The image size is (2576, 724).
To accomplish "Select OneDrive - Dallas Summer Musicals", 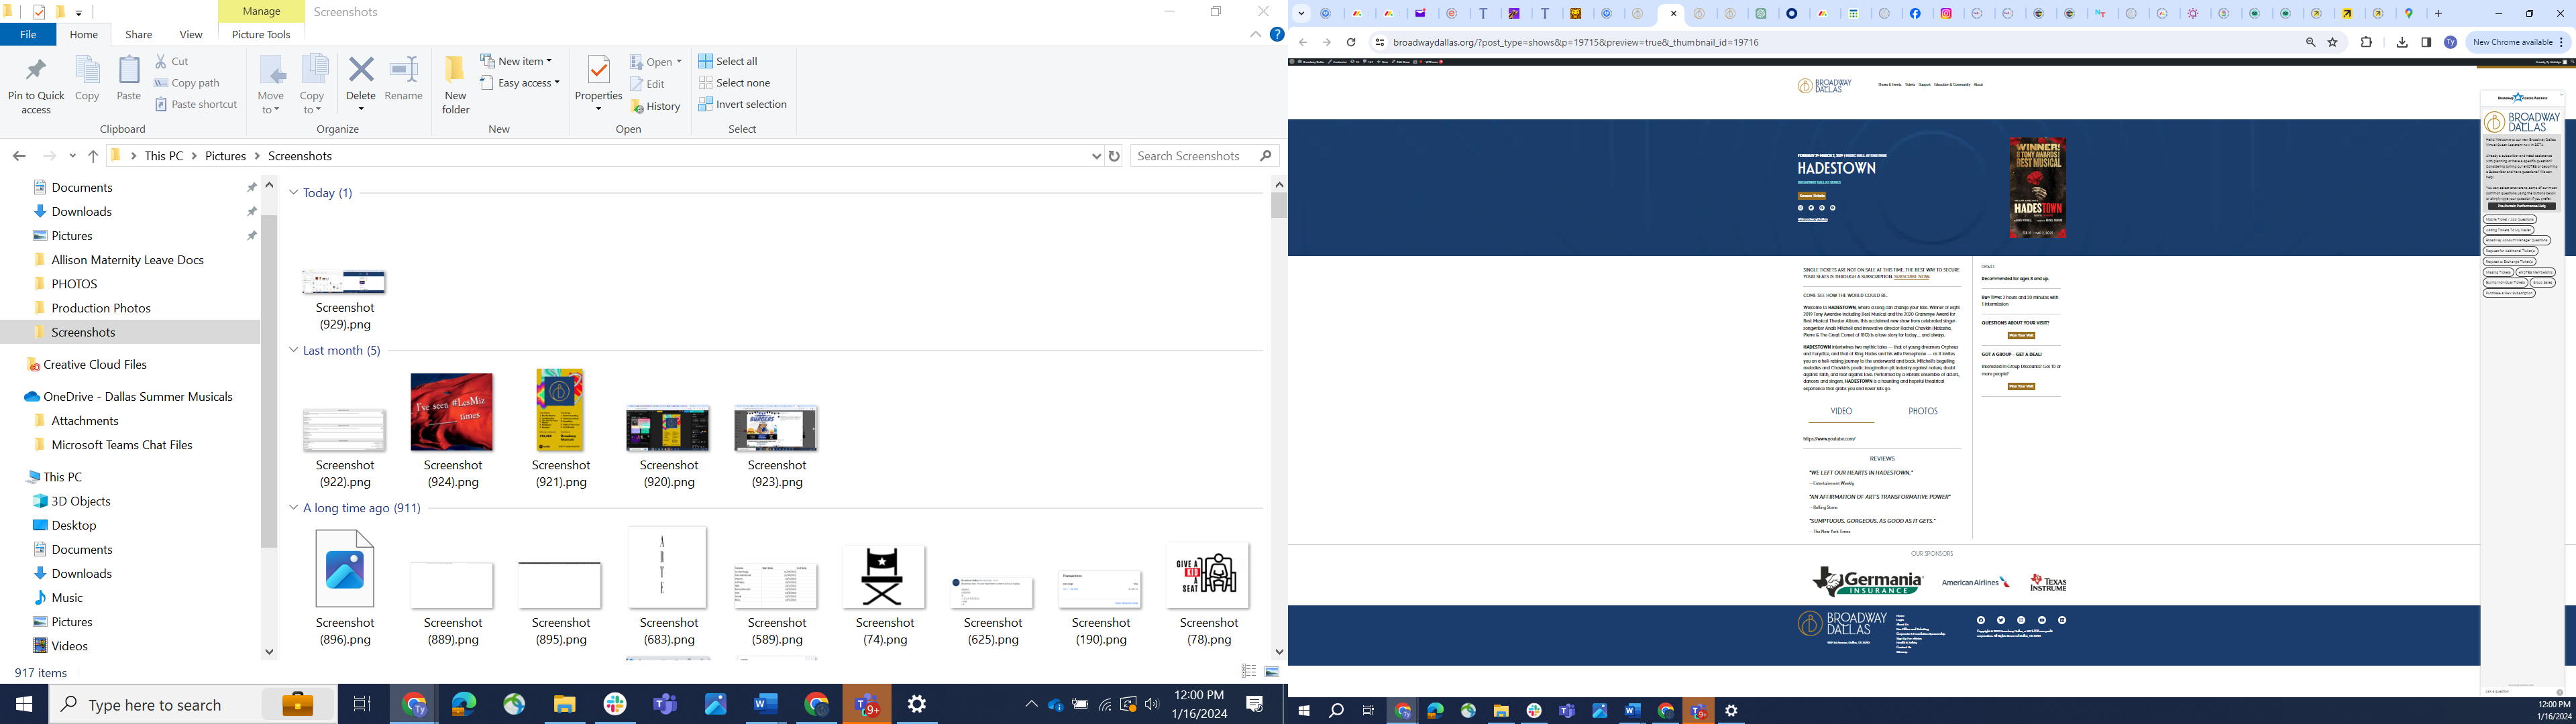I will 138,396.
